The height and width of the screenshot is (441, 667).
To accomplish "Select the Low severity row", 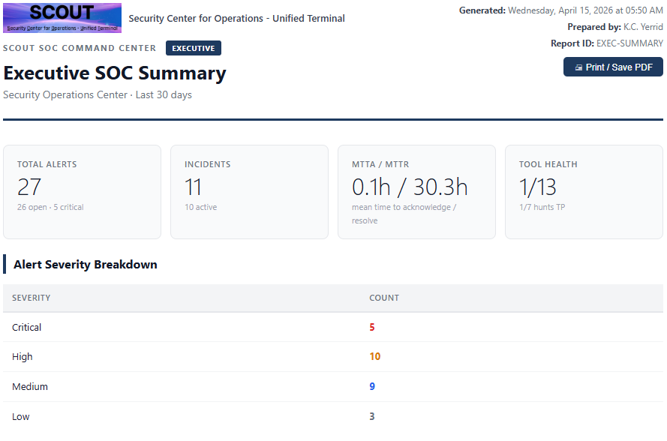I will 333,416.
